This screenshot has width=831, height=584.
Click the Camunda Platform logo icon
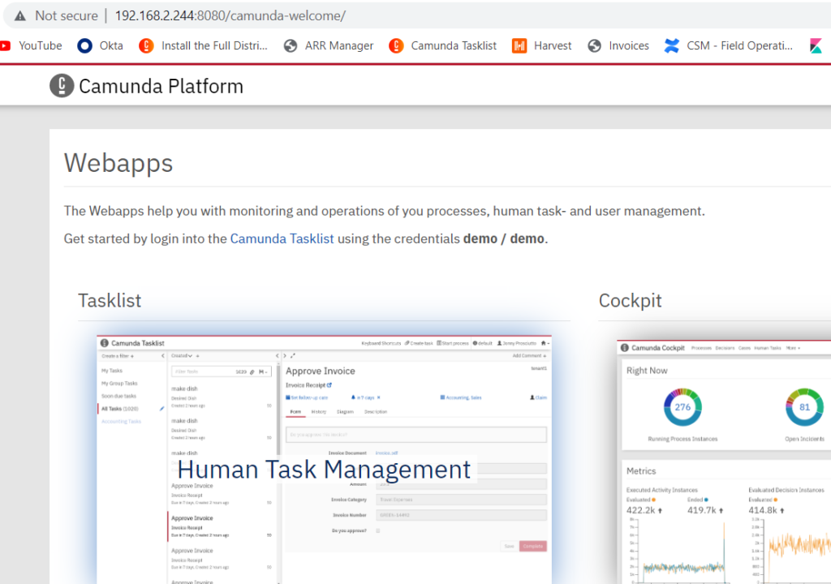[62, 86]
